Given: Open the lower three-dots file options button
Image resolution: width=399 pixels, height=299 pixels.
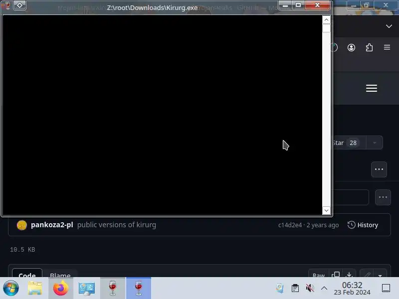Looking at the screenshot, I should (383, 197).
